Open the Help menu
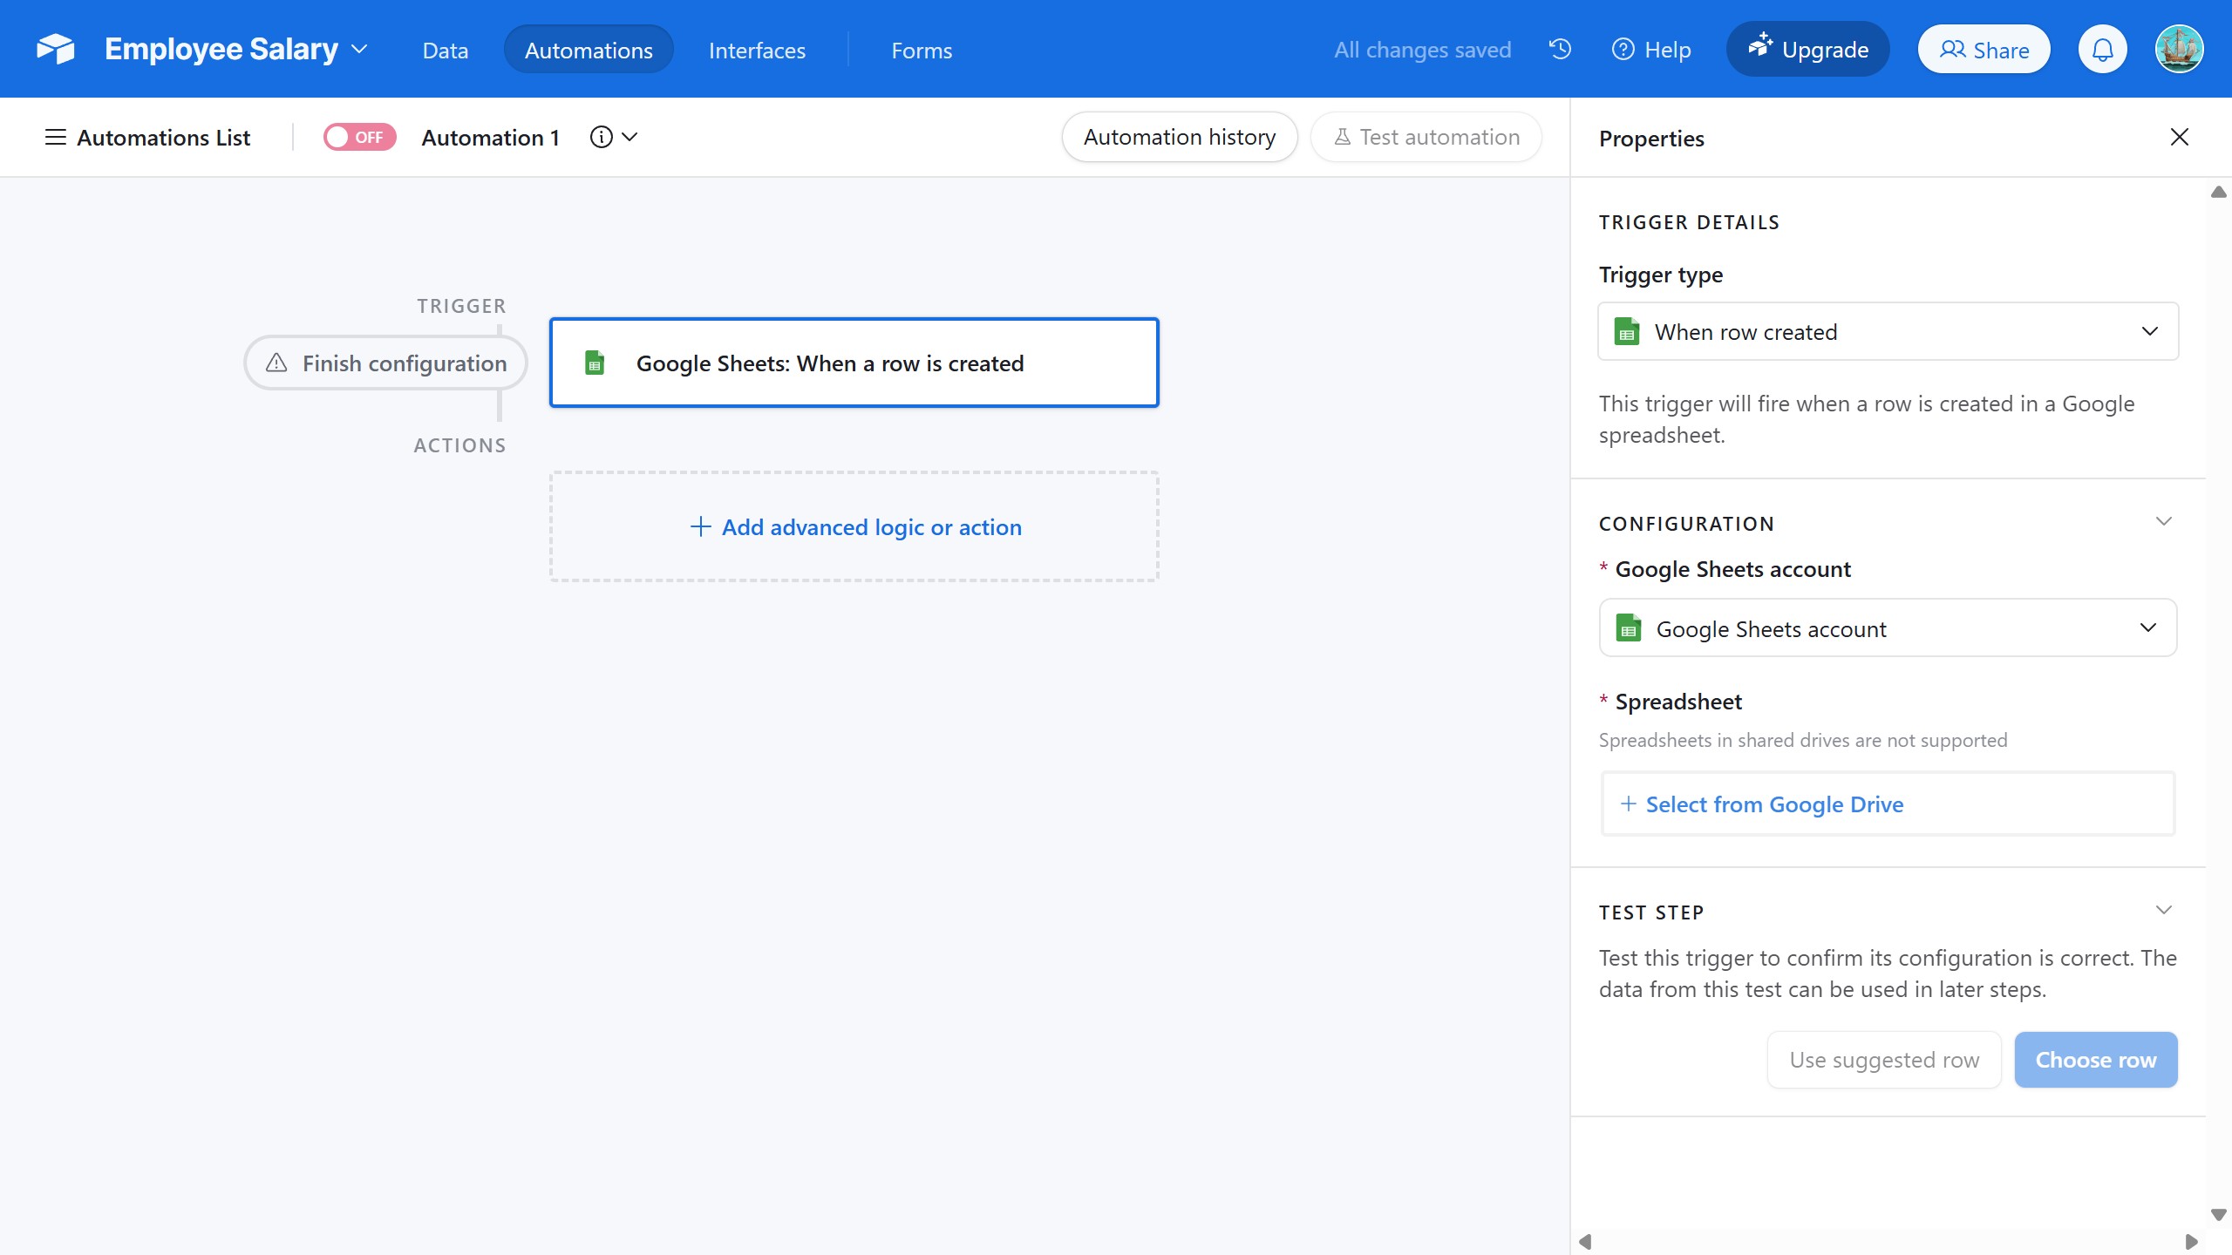2232x1255 pixels. 1651,51
